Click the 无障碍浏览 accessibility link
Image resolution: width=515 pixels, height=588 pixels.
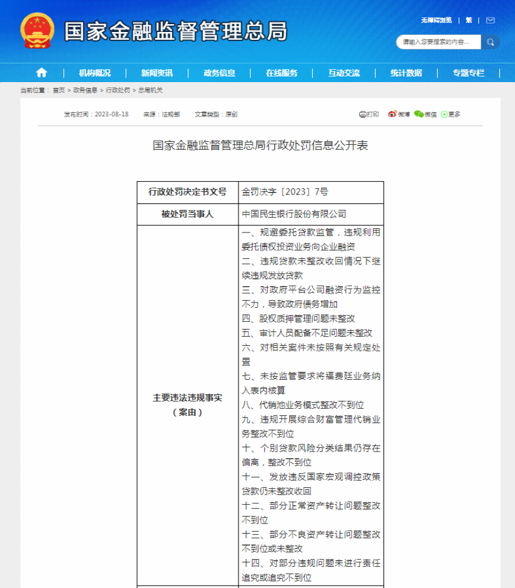click(437, 21)
